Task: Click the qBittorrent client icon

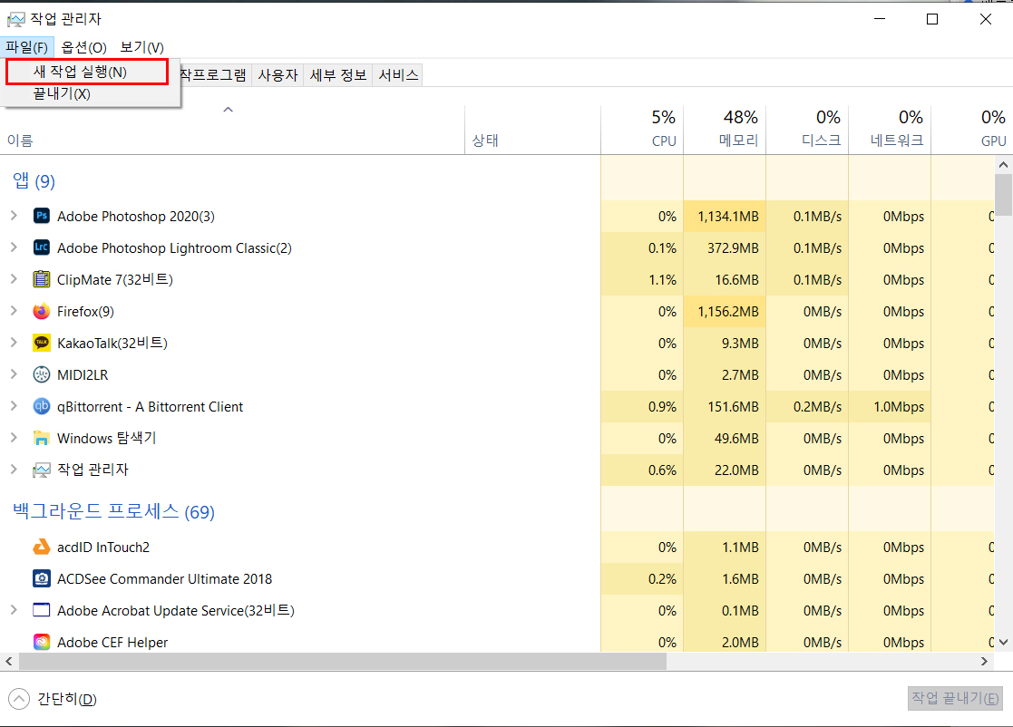Action: (42, 406)
